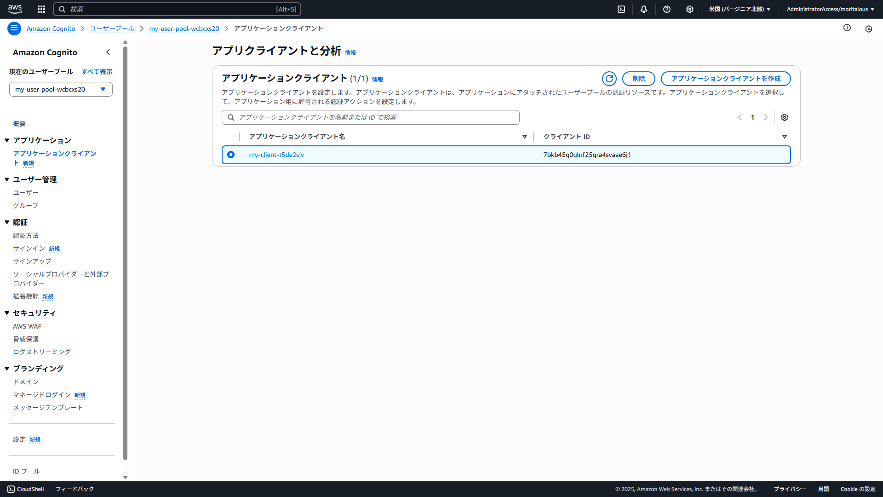The height and width of the screenshot is (497, 883).
Task: Open the N. Virginia region selector menu
Action: click(740, 9)
